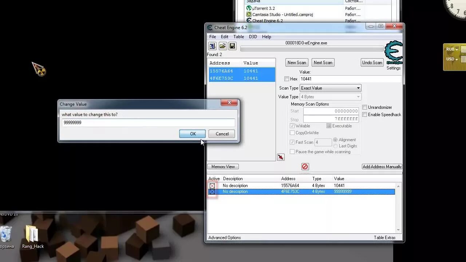Image resolution: width=466 pixels, height=262 pixels.
Task: Select Cheat Engine 6.2 entry in Task Manager
Action: [265, 21]
